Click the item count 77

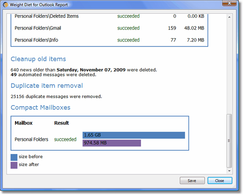point(173,40)
